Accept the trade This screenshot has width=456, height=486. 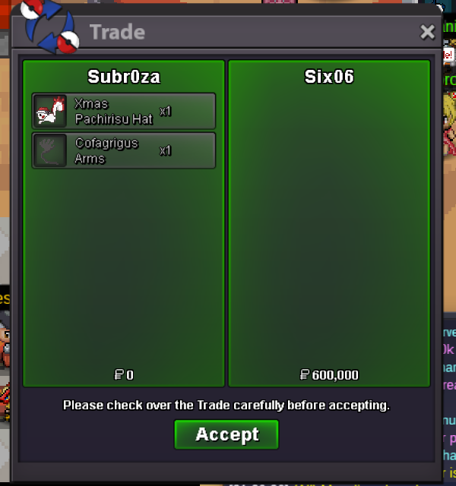coord(226,434)
